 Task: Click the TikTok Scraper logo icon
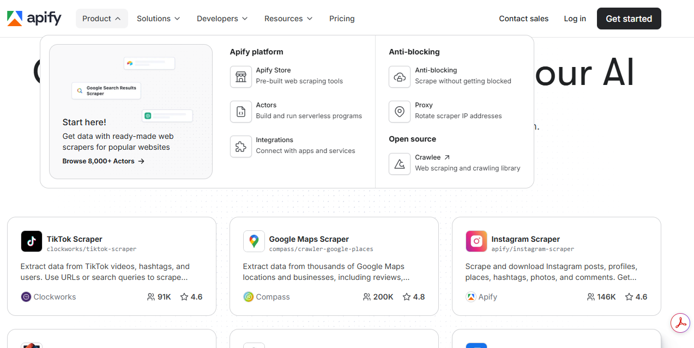(32, 241)
